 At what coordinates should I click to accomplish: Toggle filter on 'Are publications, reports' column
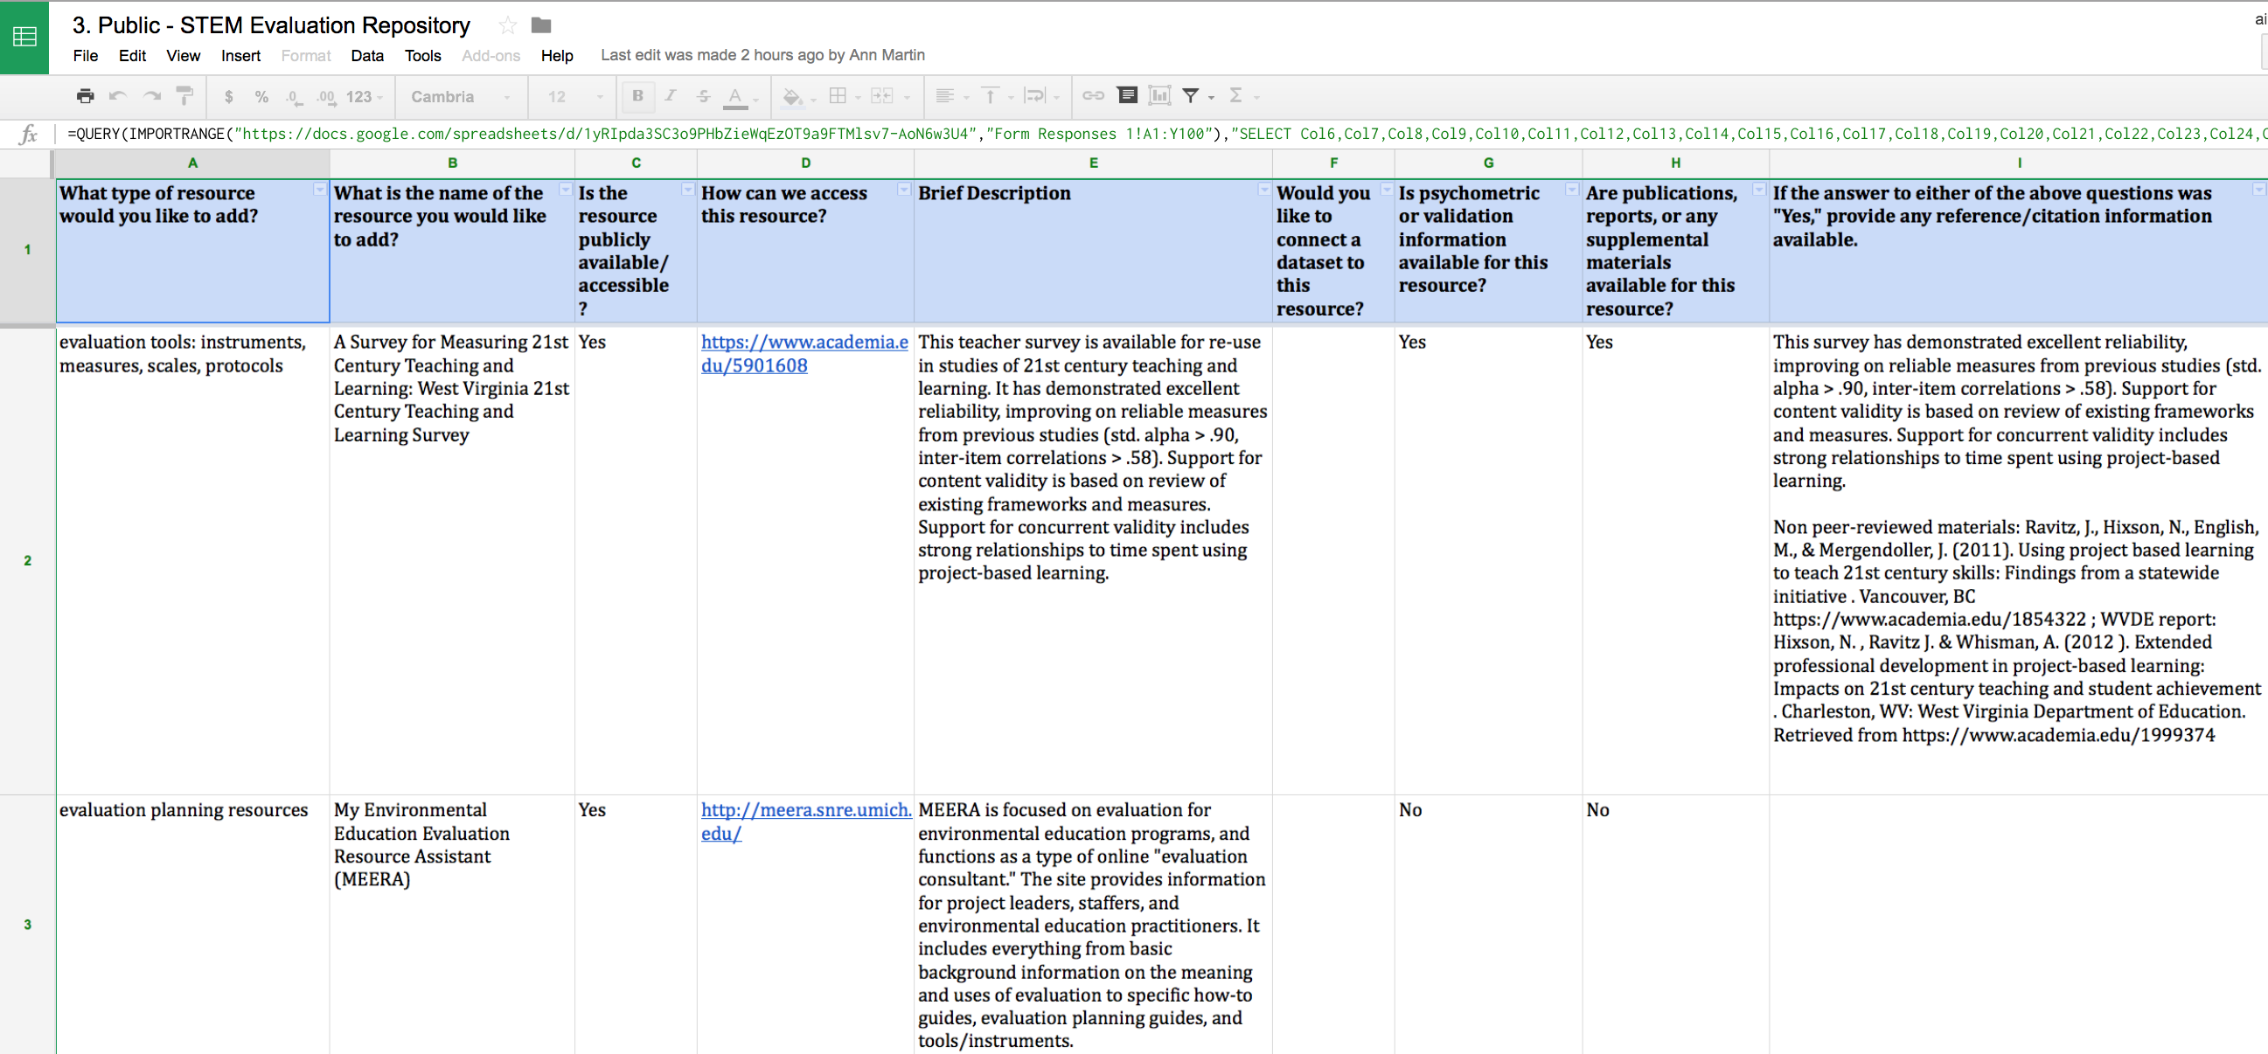coord(1759,190)
